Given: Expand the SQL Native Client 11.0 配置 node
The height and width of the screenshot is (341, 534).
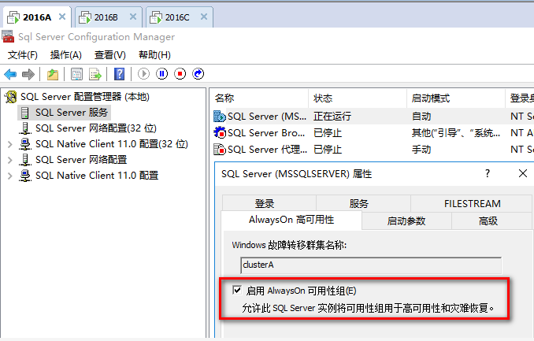Looking at the screenshot, I should 9,176.
